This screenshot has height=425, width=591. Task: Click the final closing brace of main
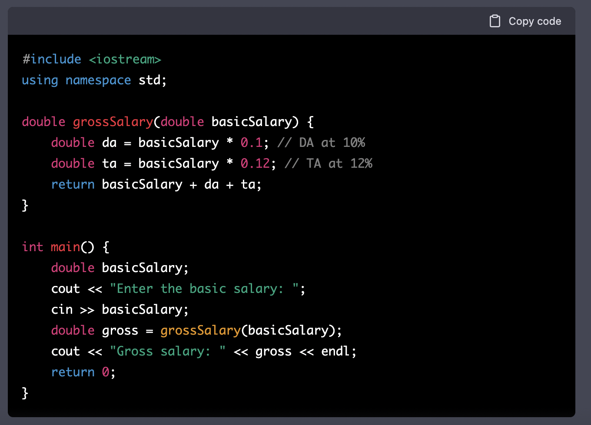click(25, 393)
